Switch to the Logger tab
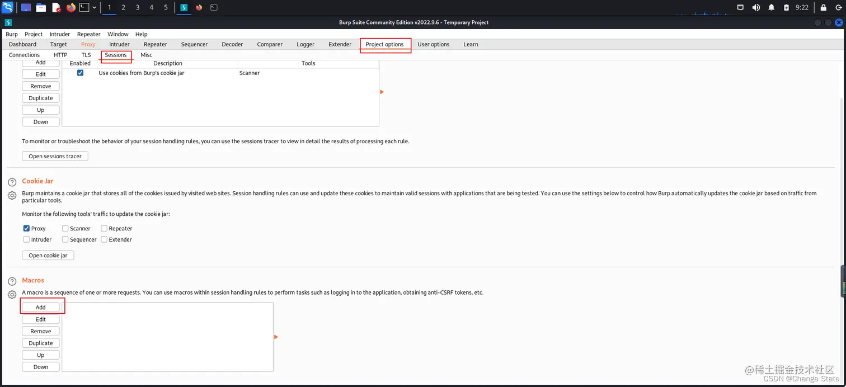Screen dimensions: 846x387 pos(305,44)
